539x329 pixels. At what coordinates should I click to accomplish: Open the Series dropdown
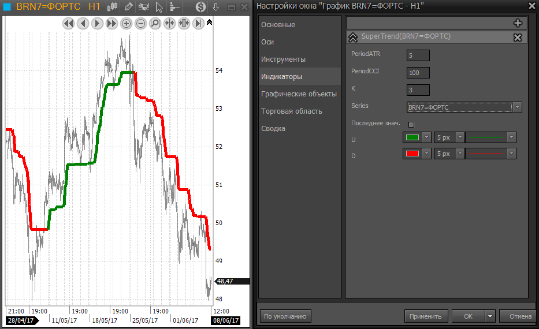(x=517, y=107)
